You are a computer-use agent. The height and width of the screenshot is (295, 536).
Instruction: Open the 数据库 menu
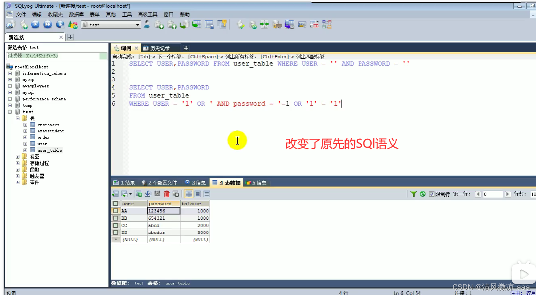(77, 15)
